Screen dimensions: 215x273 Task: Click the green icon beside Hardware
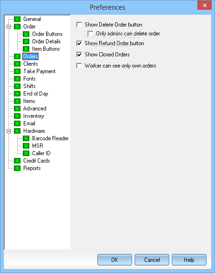(x=17, y=131)
